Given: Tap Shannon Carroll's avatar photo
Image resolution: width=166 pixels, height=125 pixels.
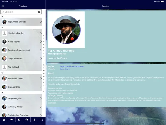Looking at the screenshot, I should [x=4, y=78].
